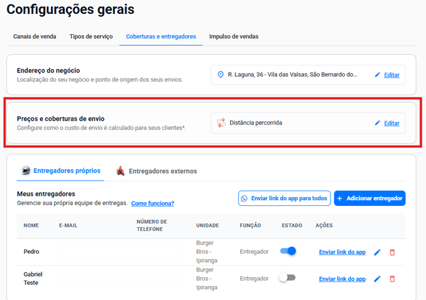The image size is (426, 300).
Task: Click Gabriel Teste's Burger Bros - Ipiranga unit
Action: click(207, 278)
